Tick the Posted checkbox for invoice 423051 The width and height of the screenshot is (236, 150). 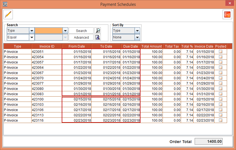click(221, 52)
